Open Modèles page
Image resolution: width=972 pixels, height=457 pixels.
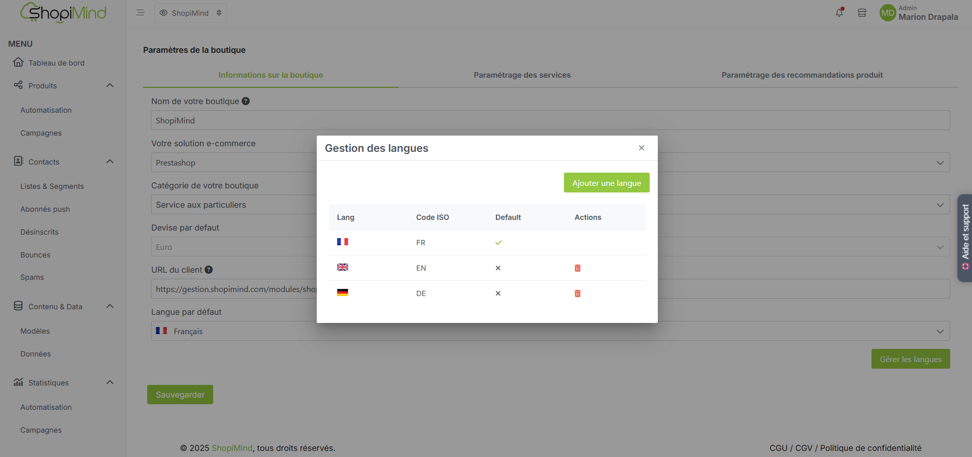[x=35, y=331]
